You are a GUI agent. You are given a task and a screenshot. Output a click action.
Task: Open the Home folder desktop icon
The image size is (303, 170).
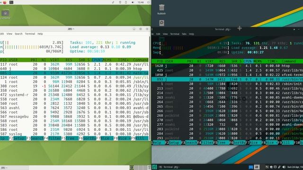(5, 15)
